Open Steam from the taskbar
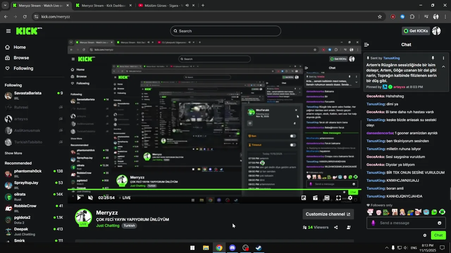Viewport: 451px width, 253px height. click(x=259, y=248)
